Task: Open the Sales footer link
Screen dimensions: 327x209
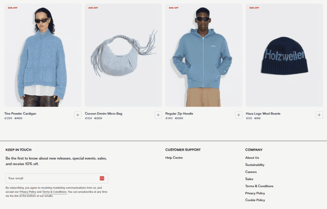Action: [x=249, y=179]
